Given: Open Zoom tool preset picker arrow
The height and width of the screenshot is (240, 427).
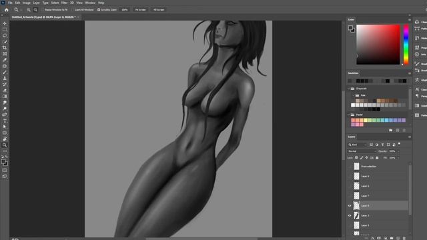Looking at the screenshot, I should (x=21, y=10).
